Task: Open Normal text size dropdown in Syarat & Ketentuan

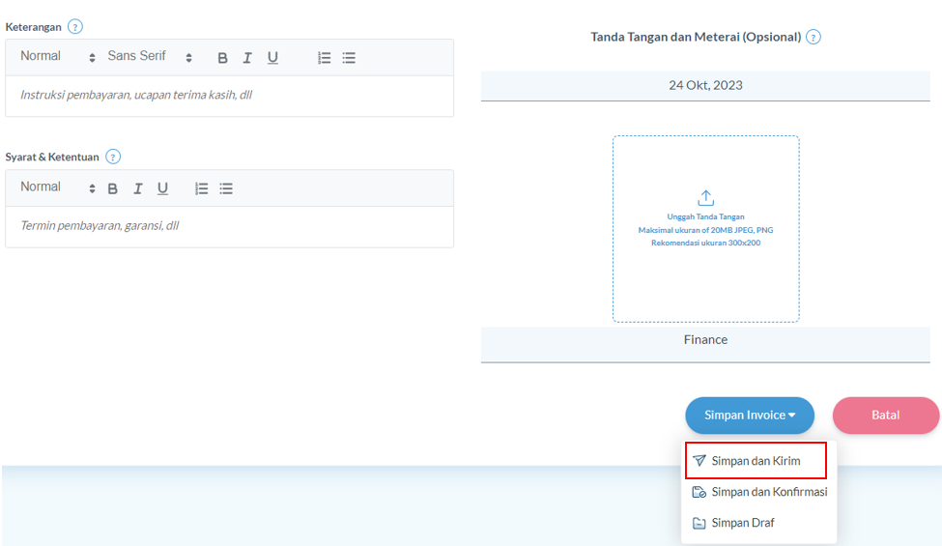Action: click(x=58, y=187)
